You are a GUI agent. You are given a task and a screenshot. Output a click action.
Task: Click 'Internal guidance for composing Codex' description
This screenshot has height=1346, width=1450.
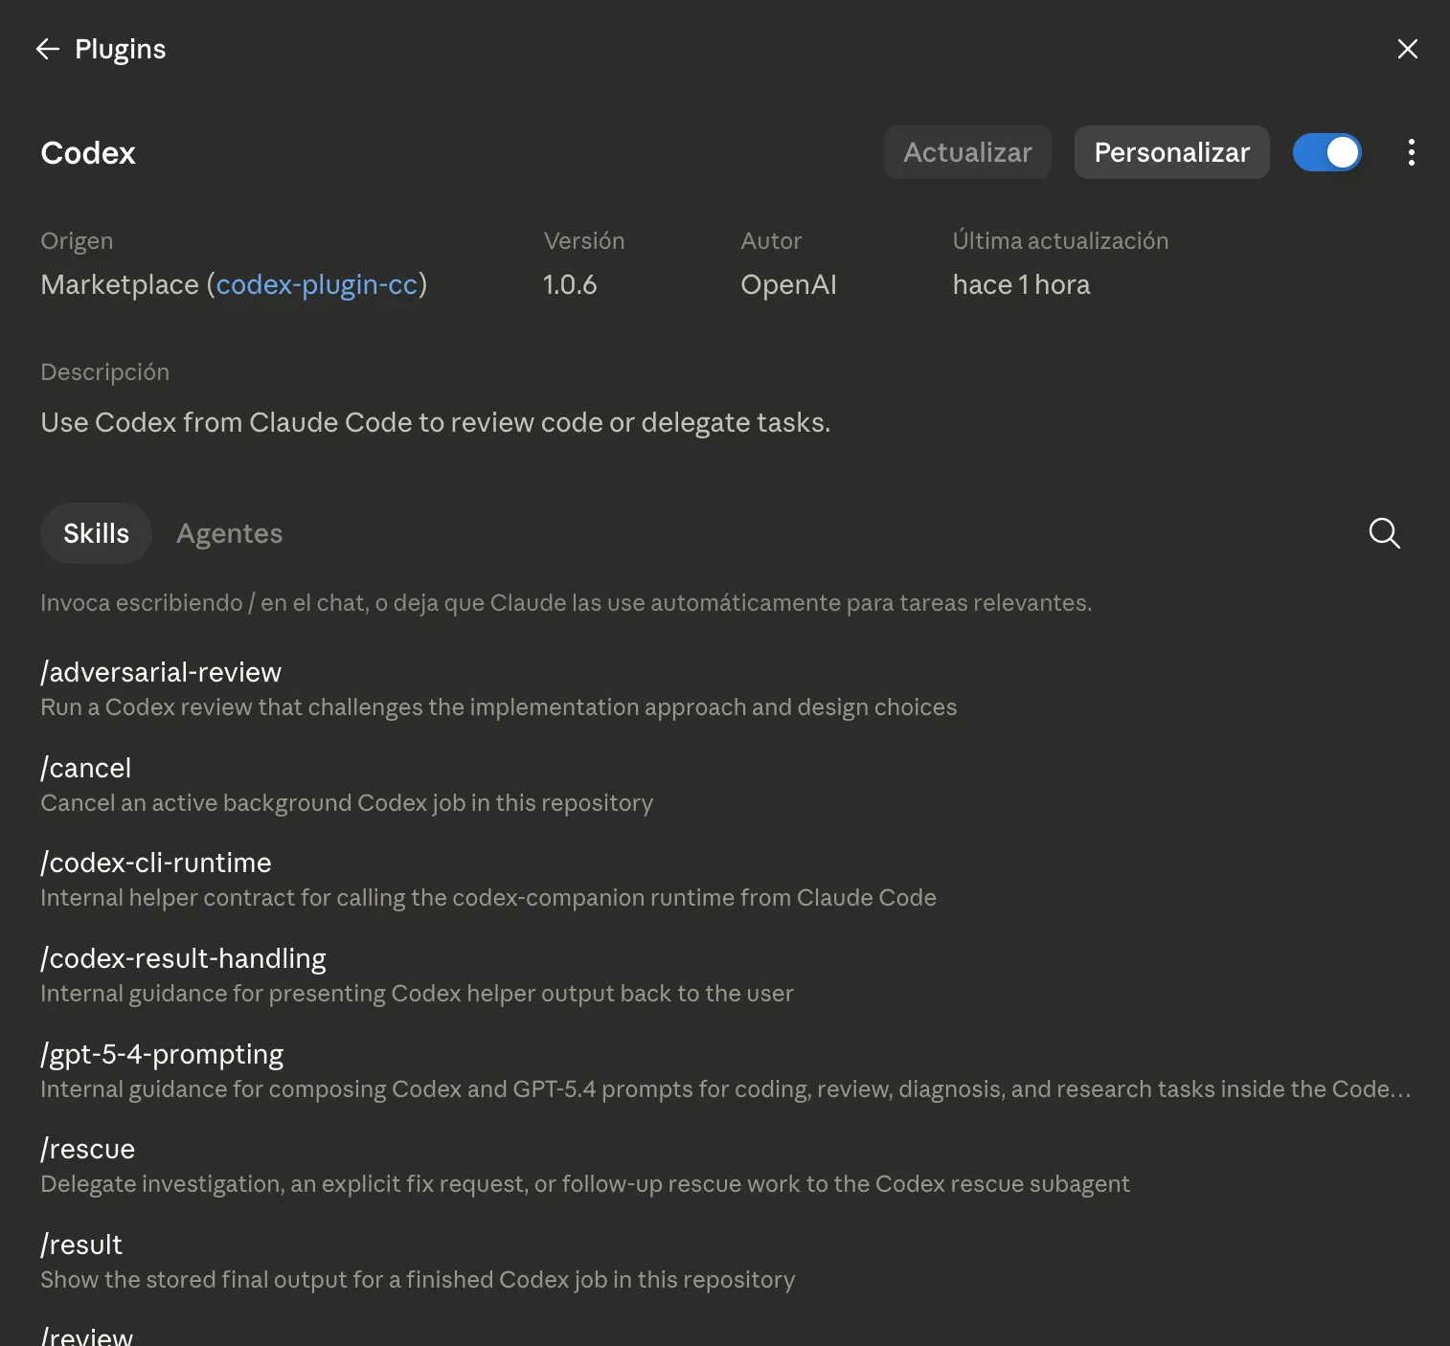click(725, 1088)
